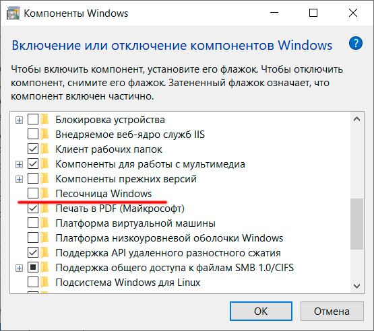Expand the Компоненты для работы с мультимедиа node

19,164
